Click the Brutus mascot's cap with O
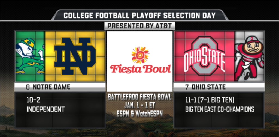Image resolution: width=279 pixels, height=137 pixels. (252, 40)
